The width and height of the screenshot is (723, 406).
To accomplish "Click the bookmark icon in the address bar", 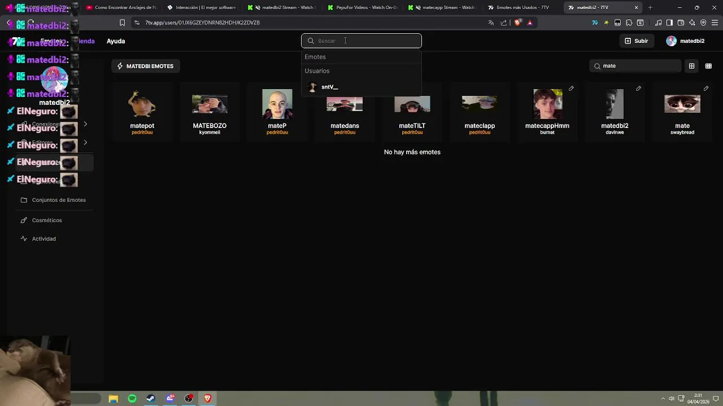I will click(122, 23).
